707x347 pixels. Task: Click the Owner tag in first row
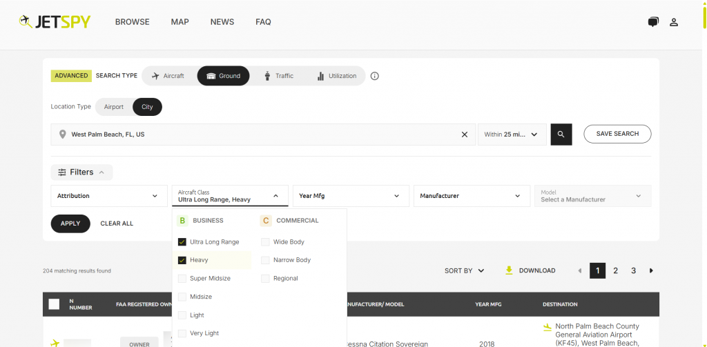click(x=139, y=343)
